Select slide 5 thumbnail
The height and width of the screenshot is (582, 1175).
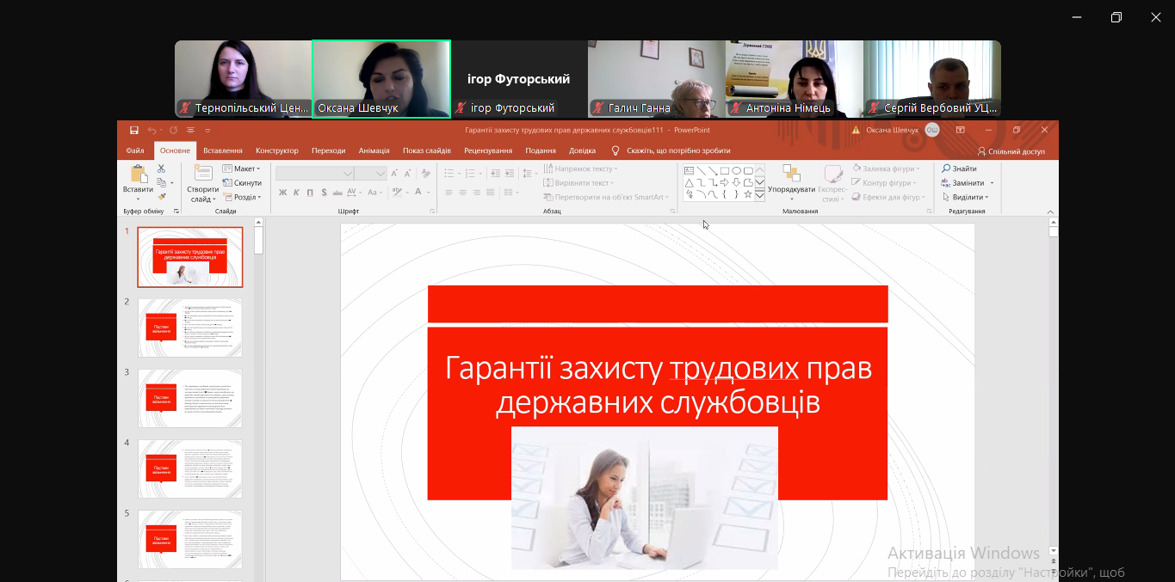[190, 539]
